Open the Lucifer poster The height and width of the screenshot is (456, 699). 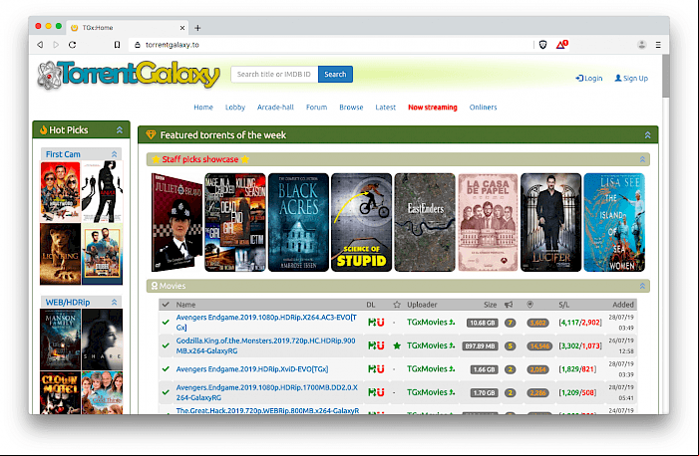551,222
